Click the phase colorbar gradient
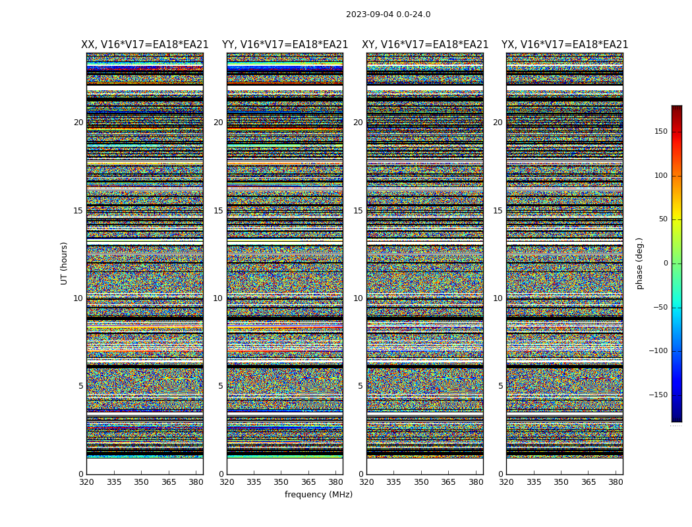 (677, 263)
